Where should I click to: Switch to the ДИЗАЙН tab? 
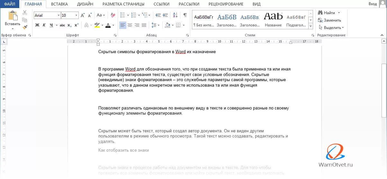(85, 4)
